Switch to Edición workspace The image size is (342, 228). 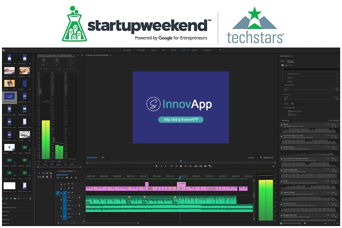[x=153, y=50]
